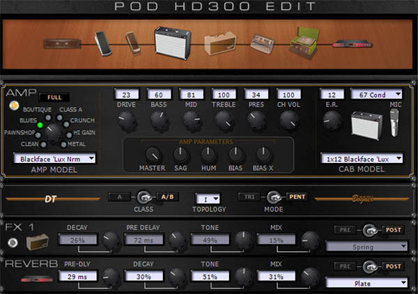Viewport: 418px width, 294px height.
Task: Select the Blackface amp in signal chain
Action: click(x=173, y=43)
